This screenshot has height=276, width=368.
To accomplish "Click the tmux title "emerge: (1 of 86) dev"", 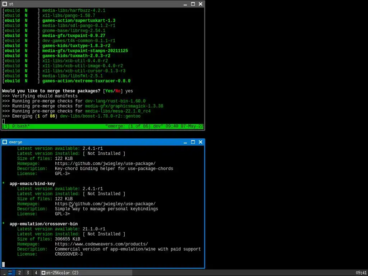I will [134, 126].
